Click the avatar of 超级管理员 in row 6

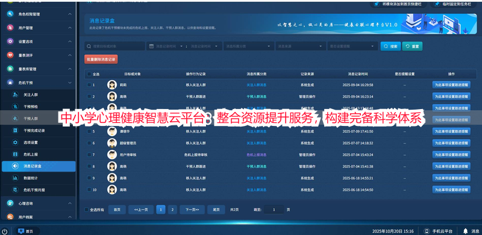click(112, 143)
